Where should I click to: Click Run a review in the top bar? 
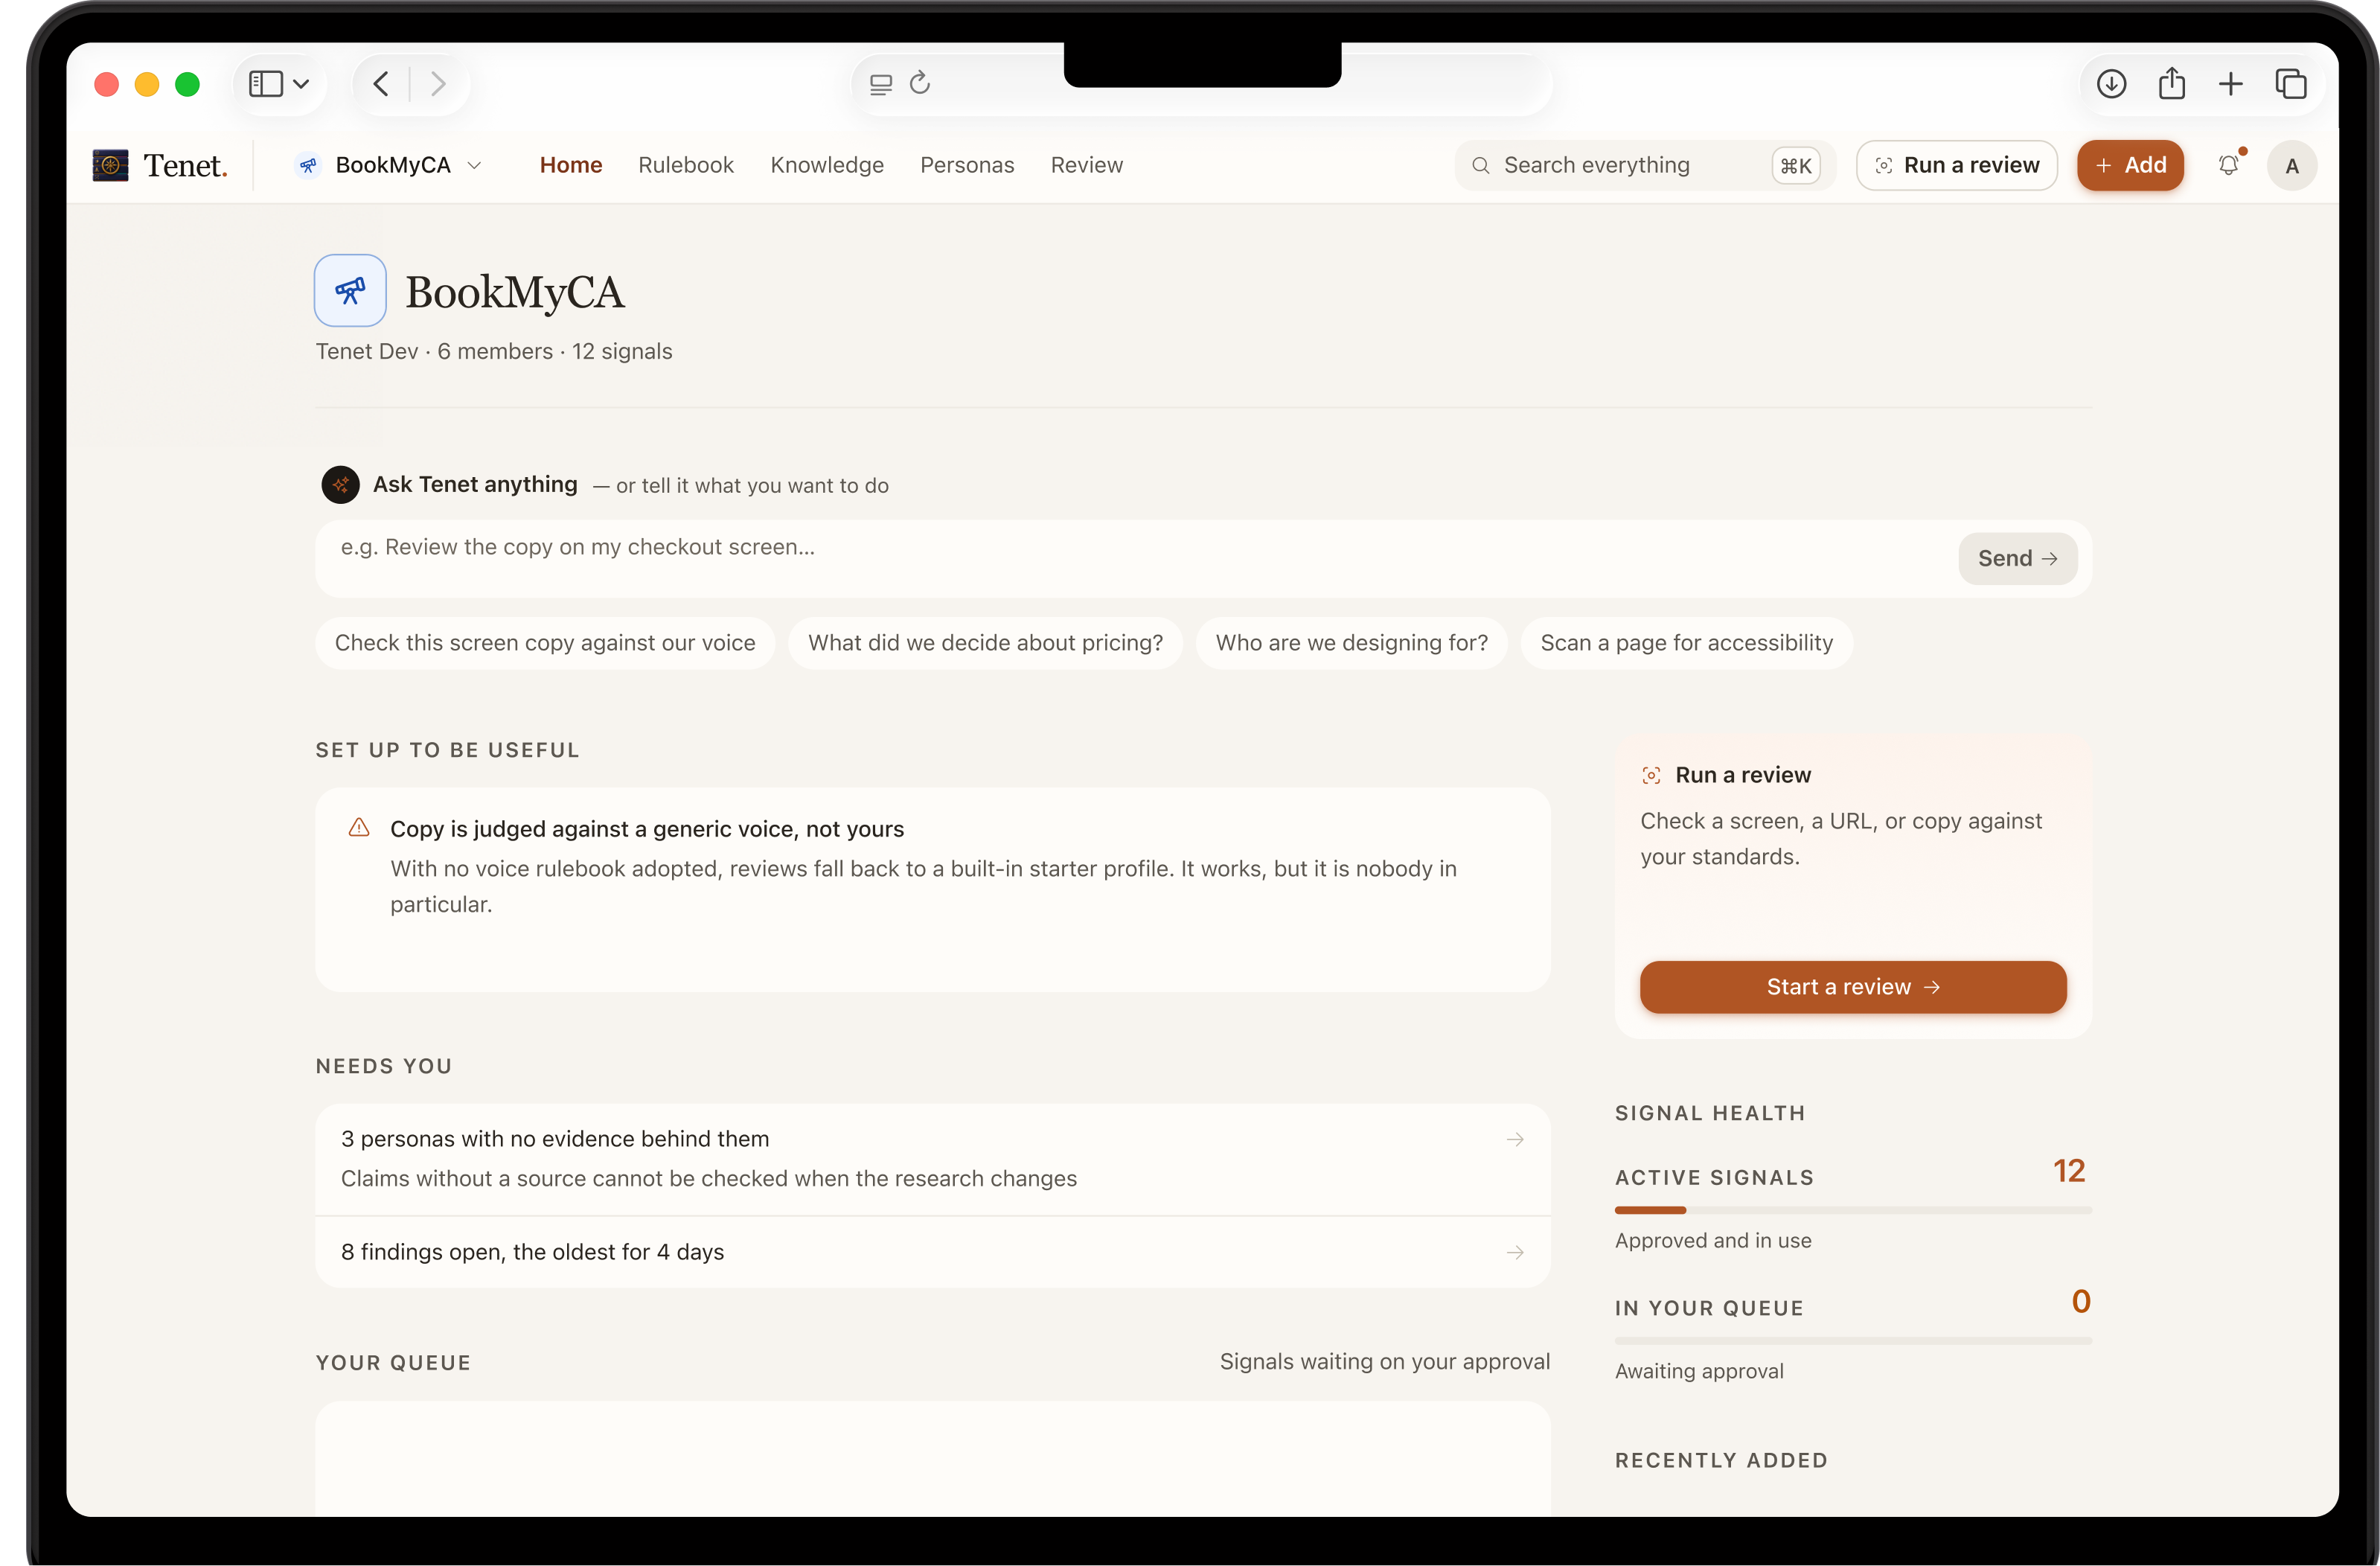pyautogui.click(x=1956, y=166)
